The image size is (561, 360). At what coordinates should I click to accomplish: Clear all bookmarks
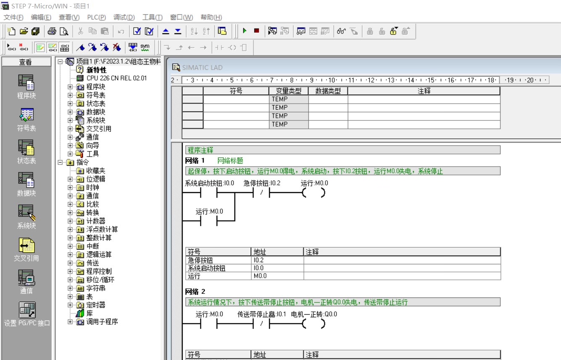(x=117, y=47)
